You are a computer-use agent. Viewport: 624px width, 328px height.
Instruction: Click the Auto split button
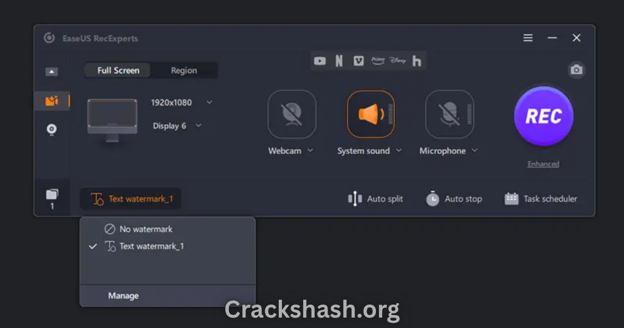pos(375,199)
